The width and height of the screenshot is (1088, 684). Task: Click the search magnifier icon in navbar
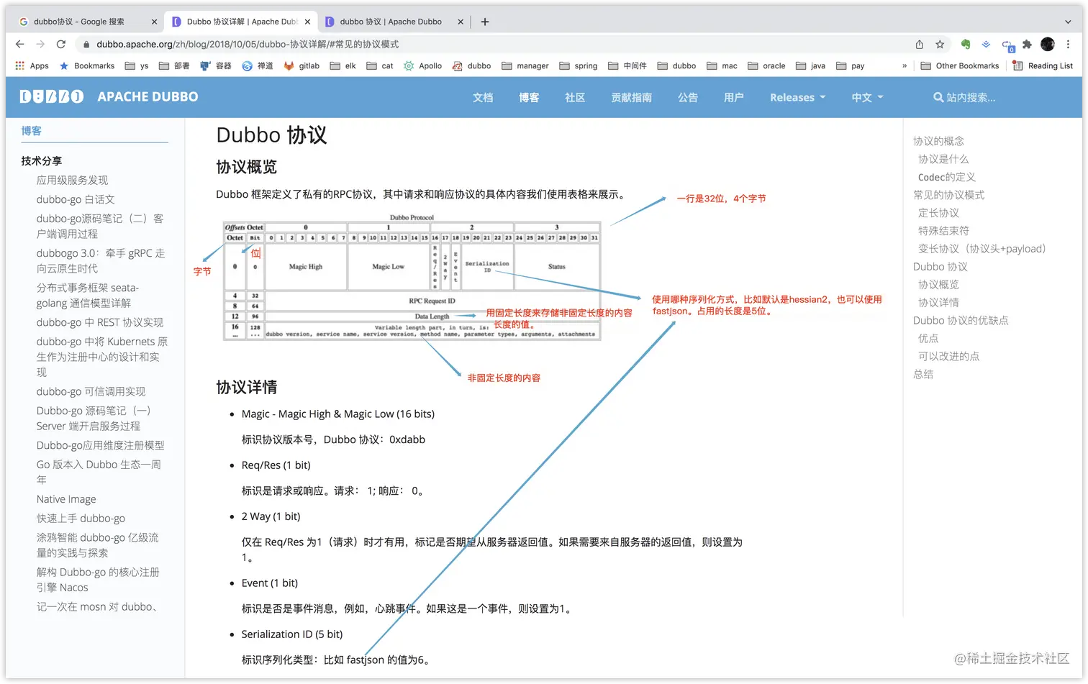[x=938, y=97]
